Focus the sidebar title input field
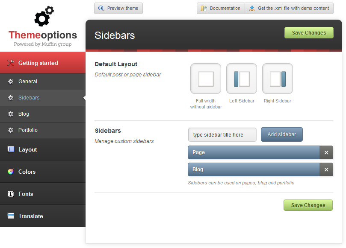This screenshot has width=346, height=248. (222, 135)
